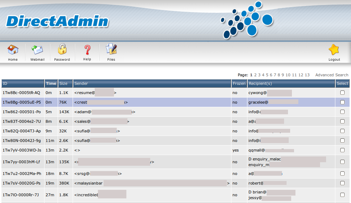Tick the checkbox for message 1Tw8Bg-0005uE-P5

tap(342, 102)
